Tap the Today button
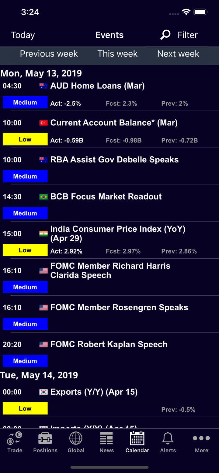The image size is (219, 473). [23, 35]
